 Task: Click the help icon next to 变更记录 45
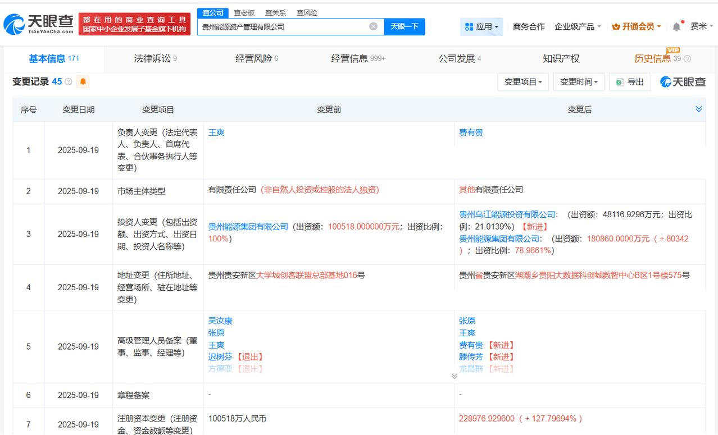[x=69, y=82]
